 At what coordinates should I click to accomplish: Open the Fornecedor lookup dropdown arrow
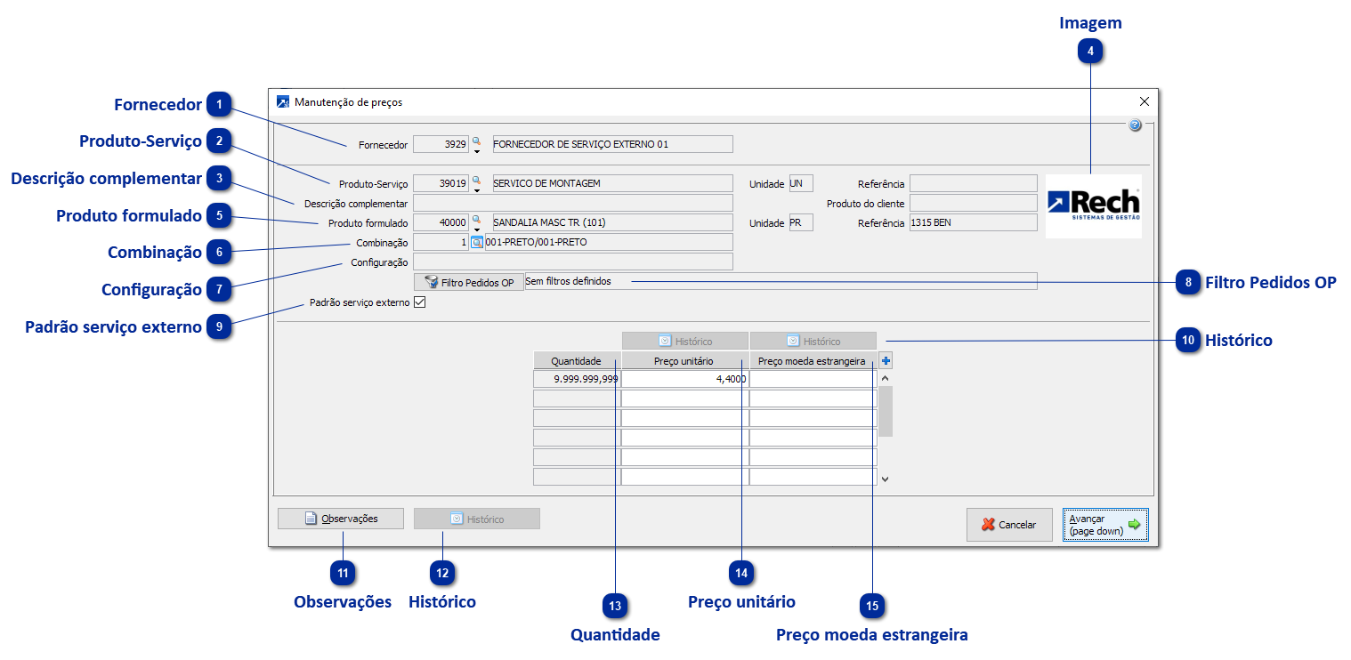(476, 151)
